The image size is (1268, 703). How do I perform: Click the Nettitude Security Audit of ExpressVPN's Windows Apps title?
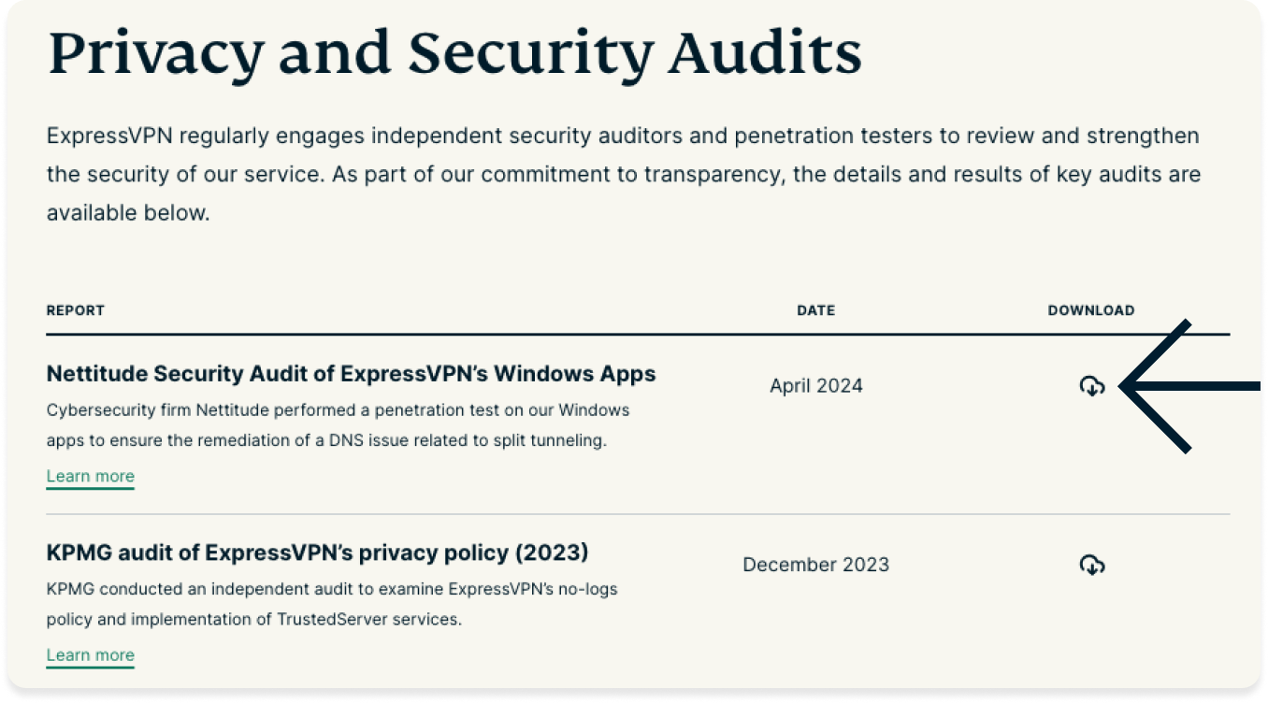(352, 374)
